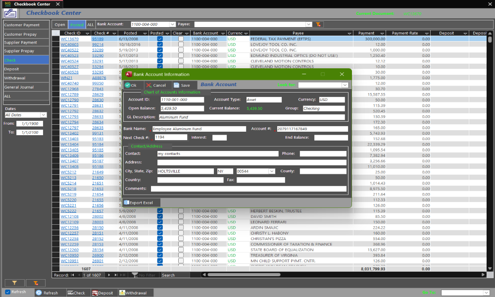Click the Cancel button with the red X
This screenshot has height=297, width=495.
156,85
